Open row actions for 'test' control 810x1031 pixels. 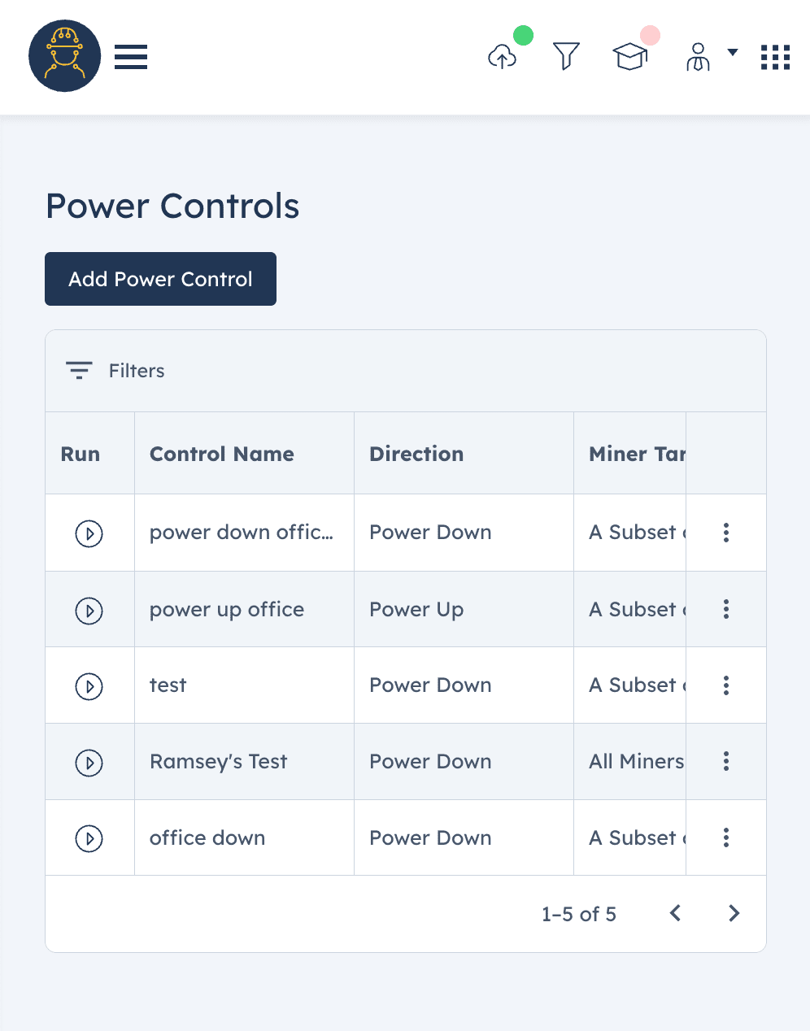(726, 685)
